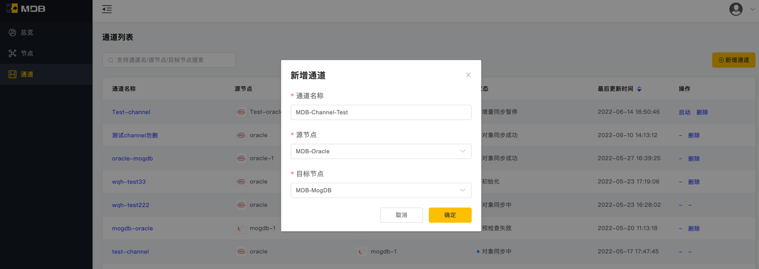The width and height of the screenshot is (759, 269).
Task: Open the 源节点 dropdown
Action: [x=381, y=151]
